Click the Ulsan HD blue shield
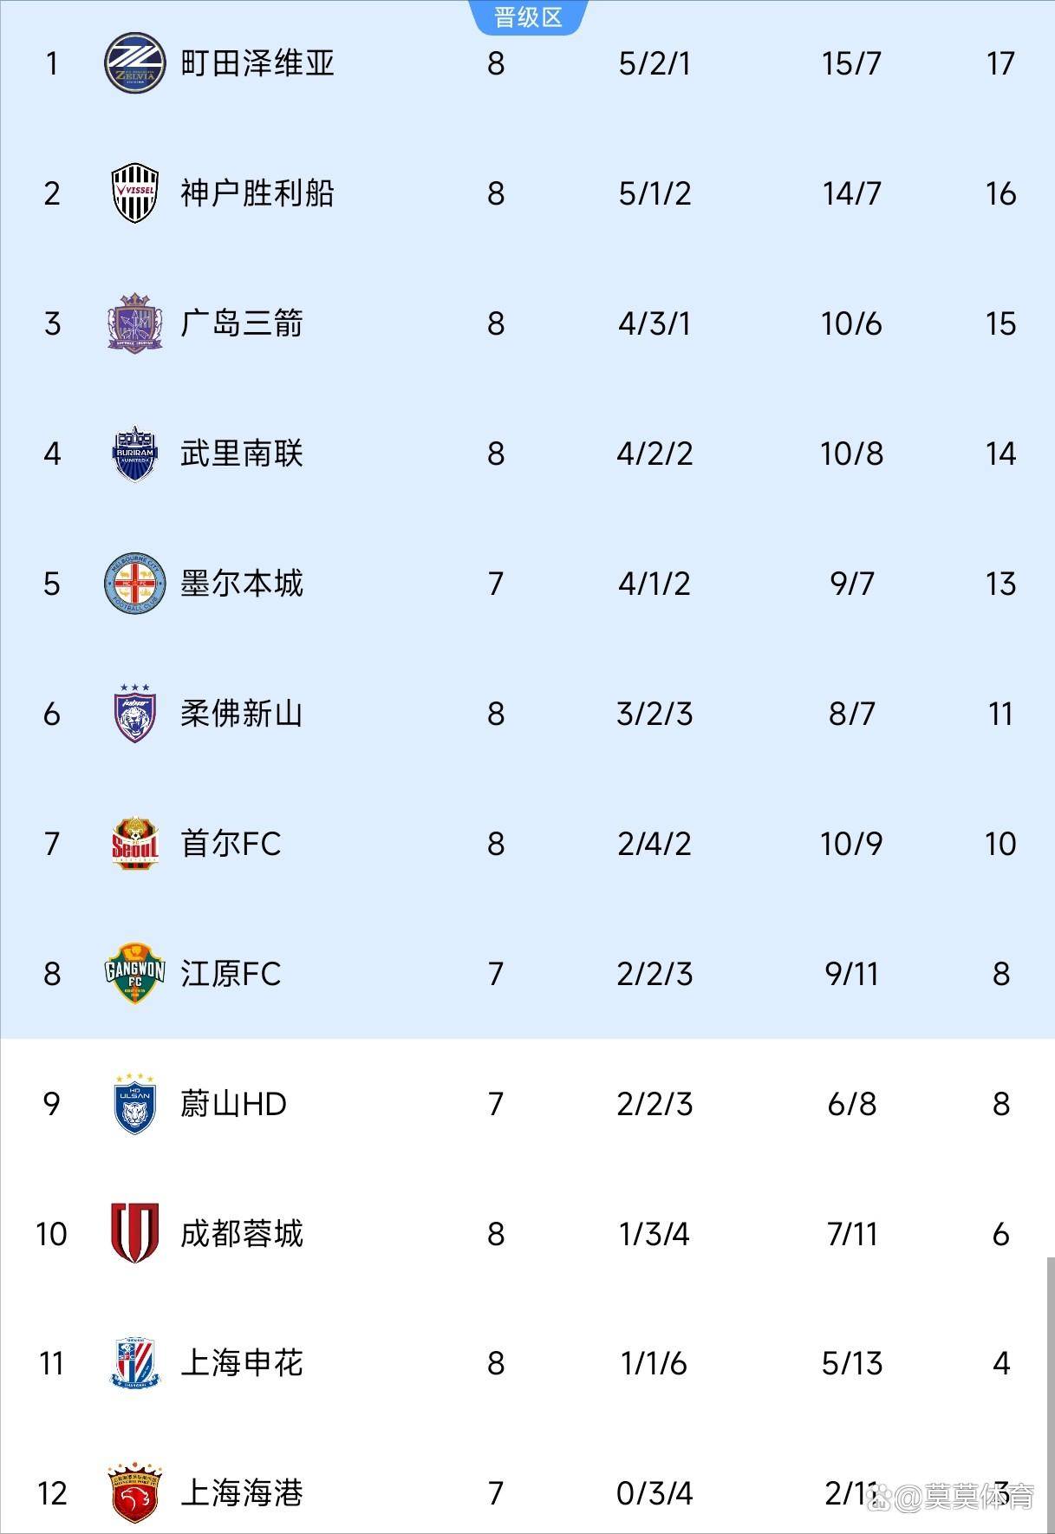This screenshot has width=1055, height=1534. tap(134, 1104)
